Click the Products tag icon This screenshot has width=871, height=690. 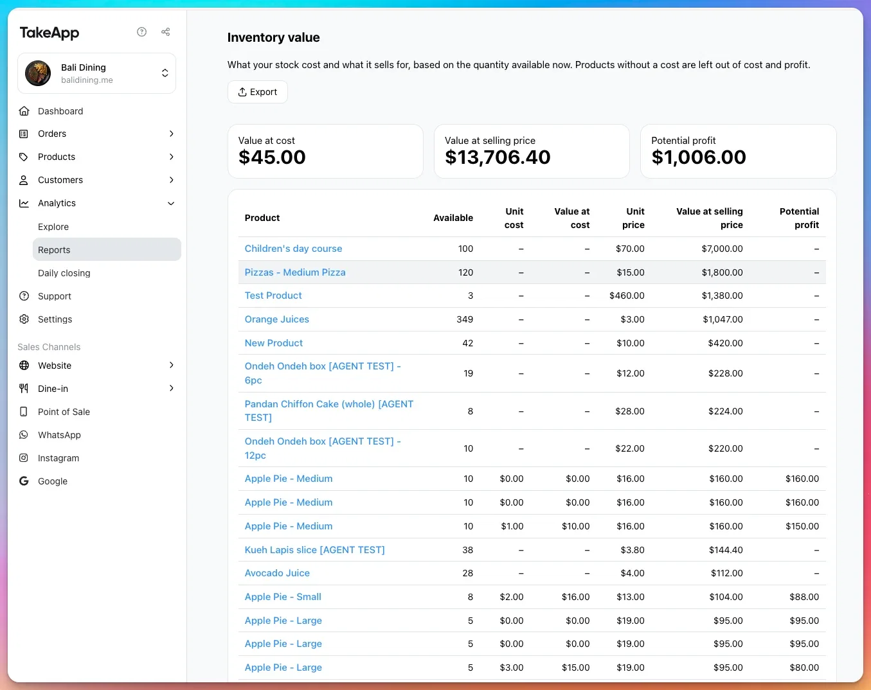[24, 157]
